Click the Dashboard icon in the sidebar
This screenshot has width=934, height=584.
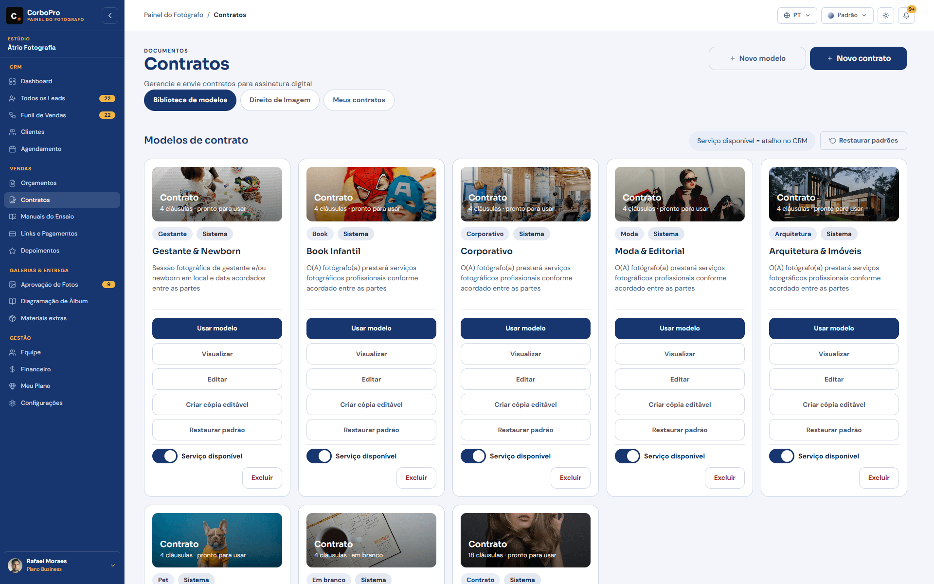[13, 81]
